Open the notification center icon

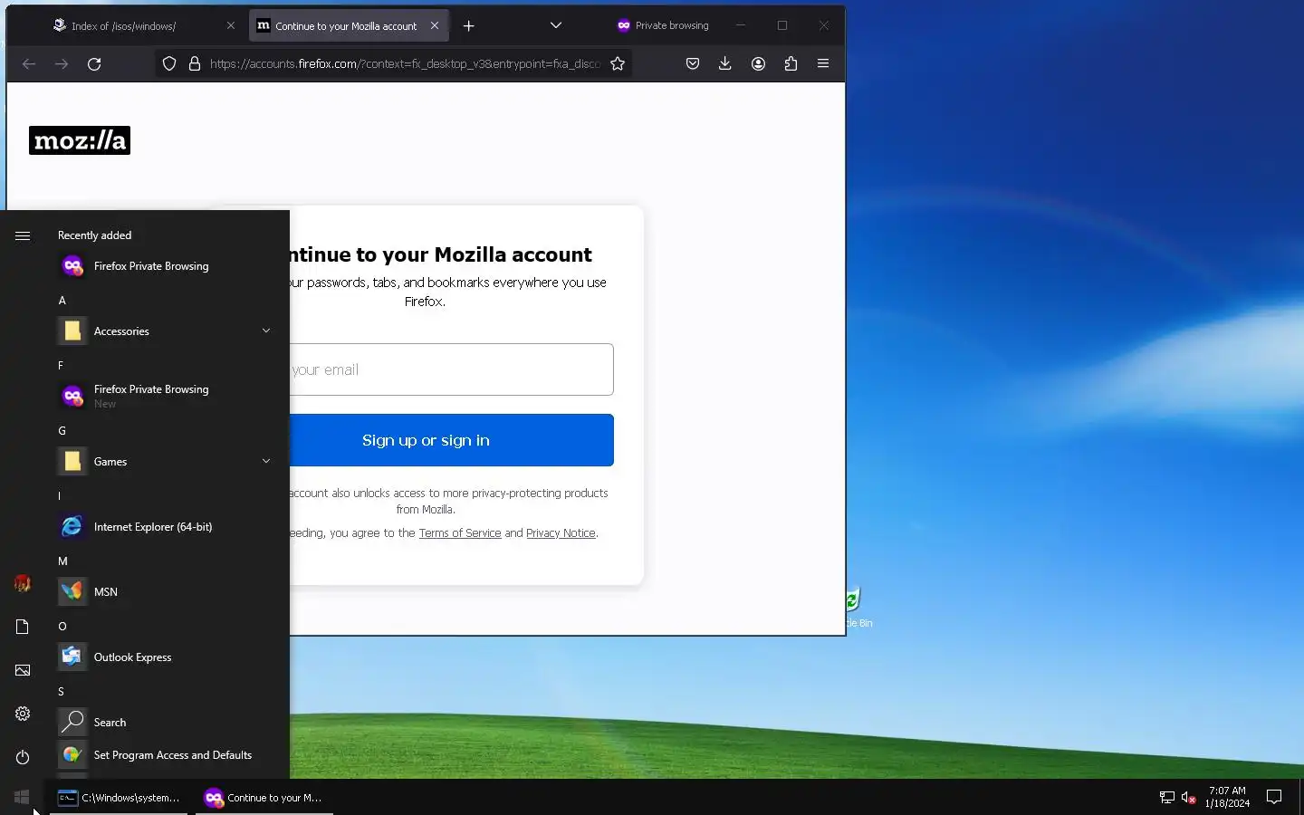(1274, 797)
